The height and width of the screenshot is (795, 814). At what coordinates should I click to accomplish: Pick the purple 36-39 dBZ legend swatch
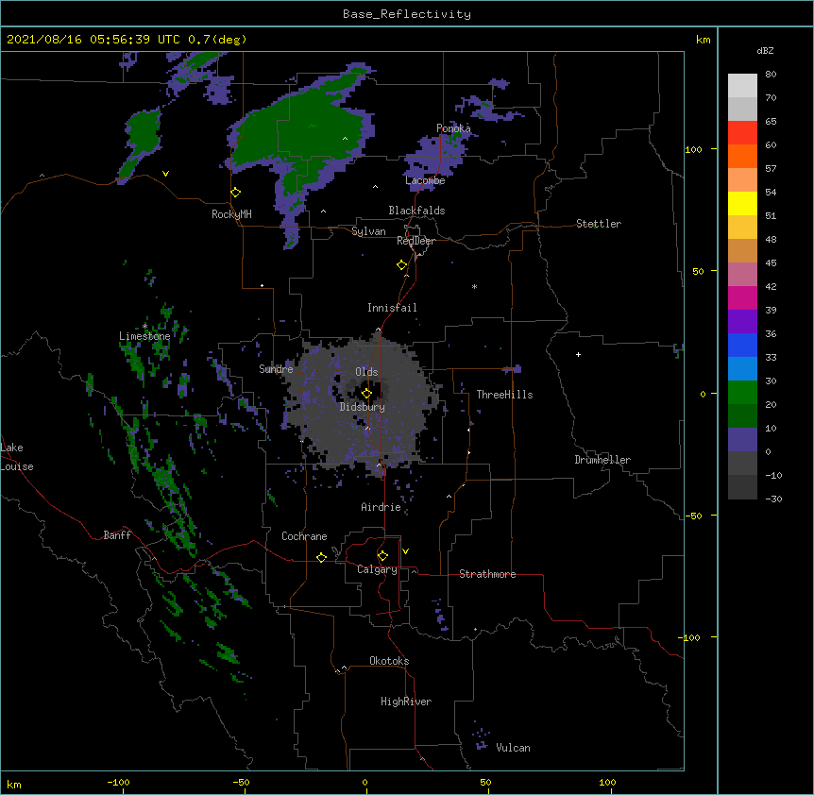pos(742,321)
